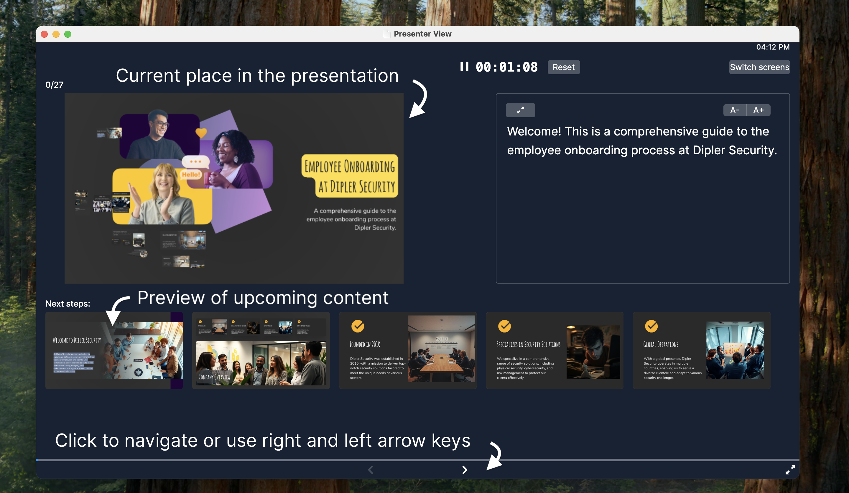Select the Welcome to Dipler Security thumbnail
The image size is (849, 493).
point(114,350)
